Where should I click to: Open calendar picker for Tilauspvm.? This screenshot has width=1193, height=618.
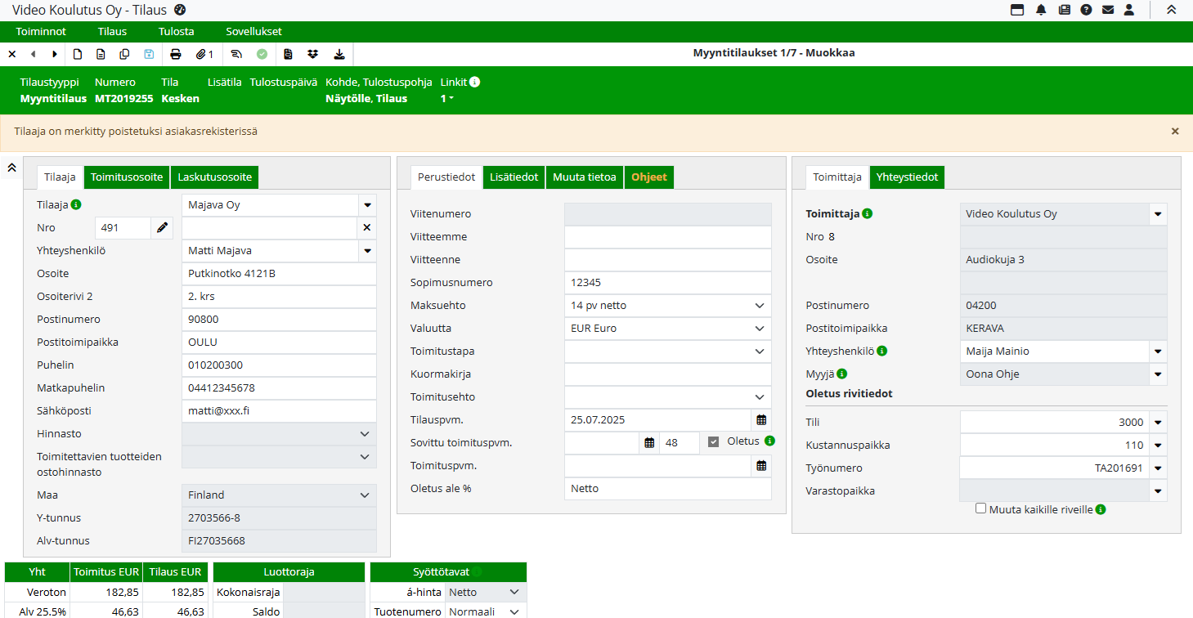click(x=761, y=420)
